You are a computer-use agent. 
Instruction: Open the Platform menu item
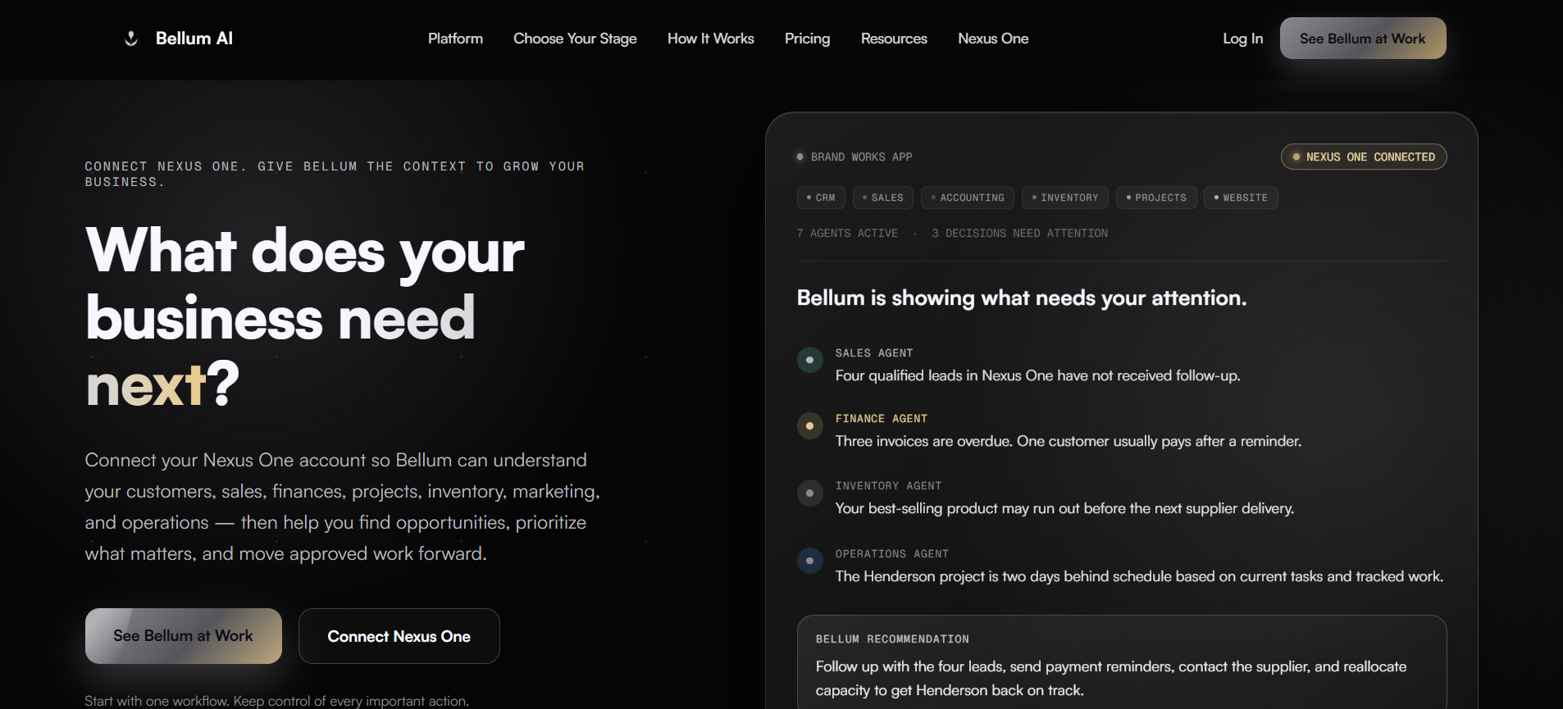(455, 39)
